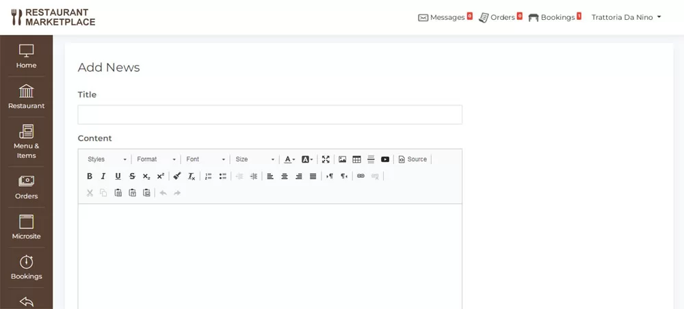Click the Cut scissors icon
Image resolution: width=684 pixels, height=309 pixels.
tap(90, 193)
